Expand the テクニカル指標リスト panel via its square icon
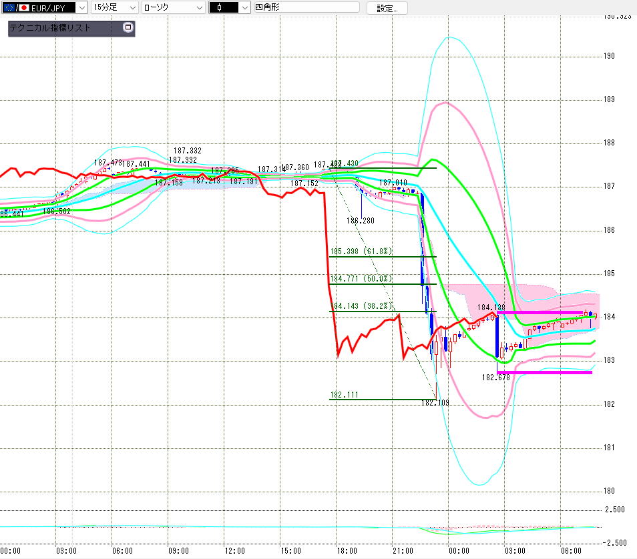The image size is (637, 559). pyautogui.click(x=128, y=27)
